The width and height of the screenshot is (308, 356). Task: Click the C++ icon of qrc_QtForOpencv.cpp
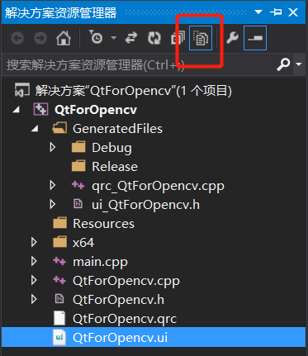tap(78, 185)
